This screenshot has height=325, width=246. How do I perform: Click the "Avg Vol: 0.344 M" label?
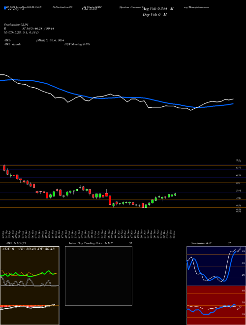(158, 9)
